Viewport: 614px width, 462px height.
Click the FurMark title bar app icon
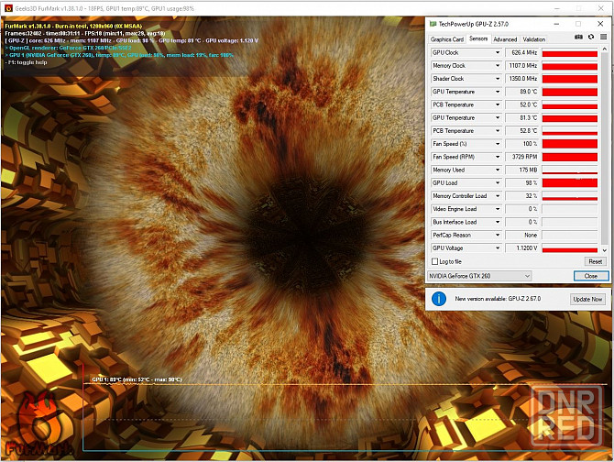pos(8,8)
